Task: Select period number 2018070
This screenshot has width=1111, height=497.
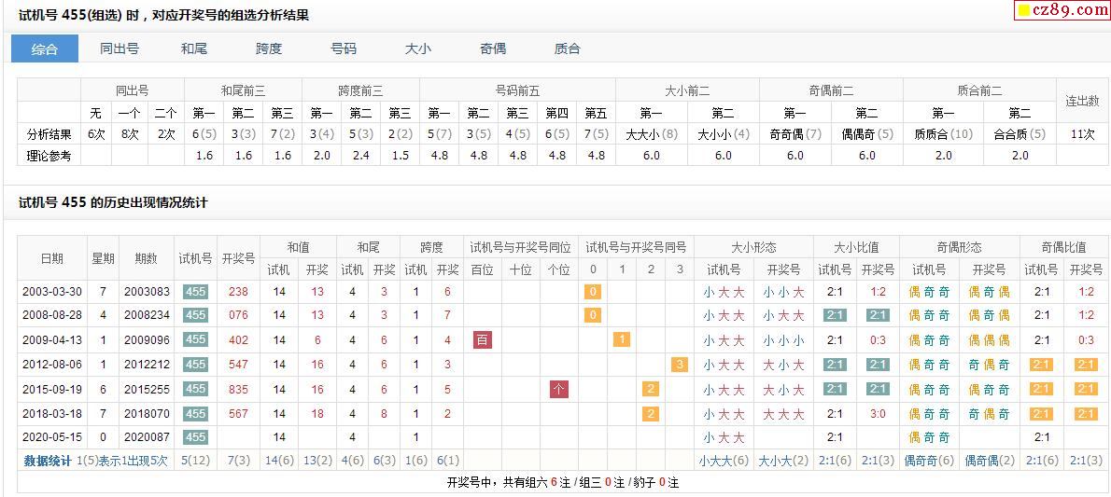Action: tap(147, 413)
